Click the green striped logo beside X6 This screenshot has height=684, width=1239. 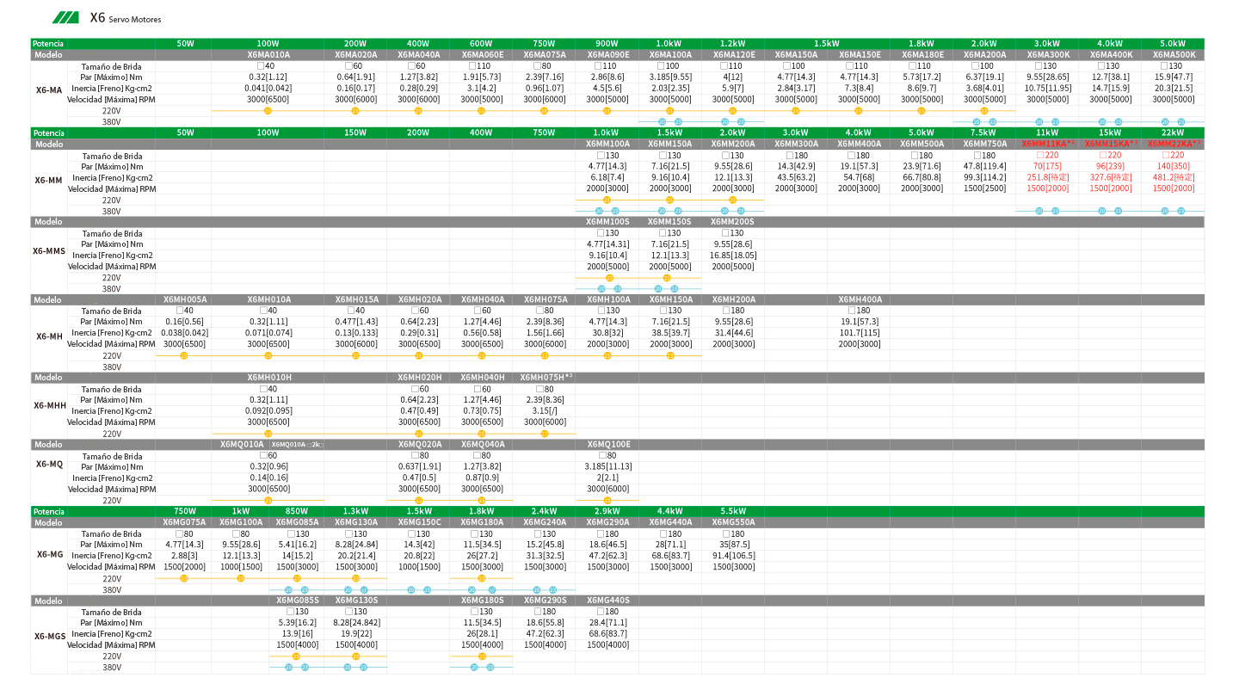click(65, 18)
